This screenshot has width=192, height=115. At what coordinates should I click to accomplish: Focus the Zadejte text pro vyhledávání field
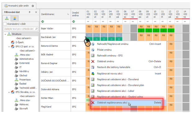[x=19, y=29]
